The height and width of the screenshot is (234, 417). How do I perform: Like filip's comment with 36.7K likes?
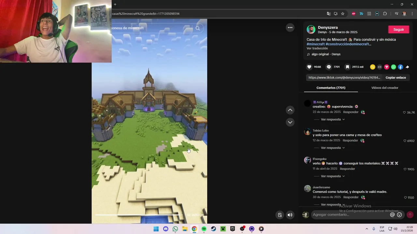[404, 112]
